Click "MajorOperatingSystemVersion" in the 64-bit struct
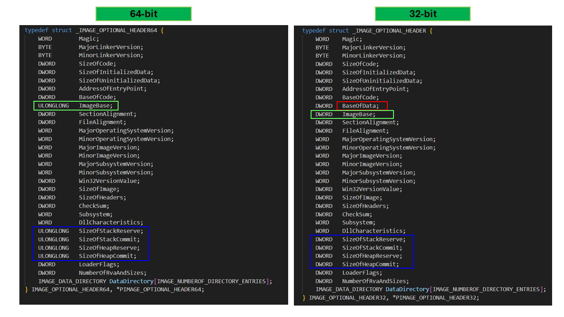The image size is (564, 317). (125, 131)
